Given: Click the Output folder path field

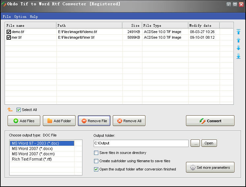Looking at the screenshot, I should coord(141,143).
